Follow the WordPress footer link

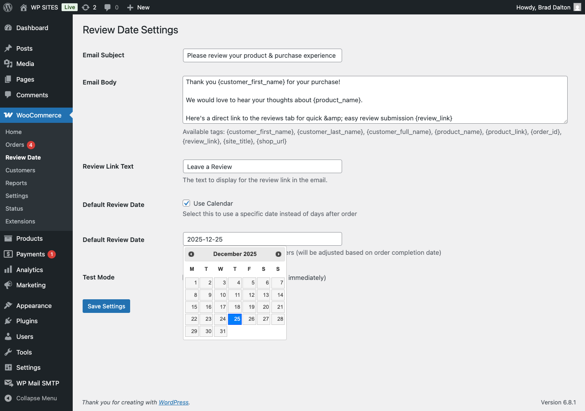(174, 402)
